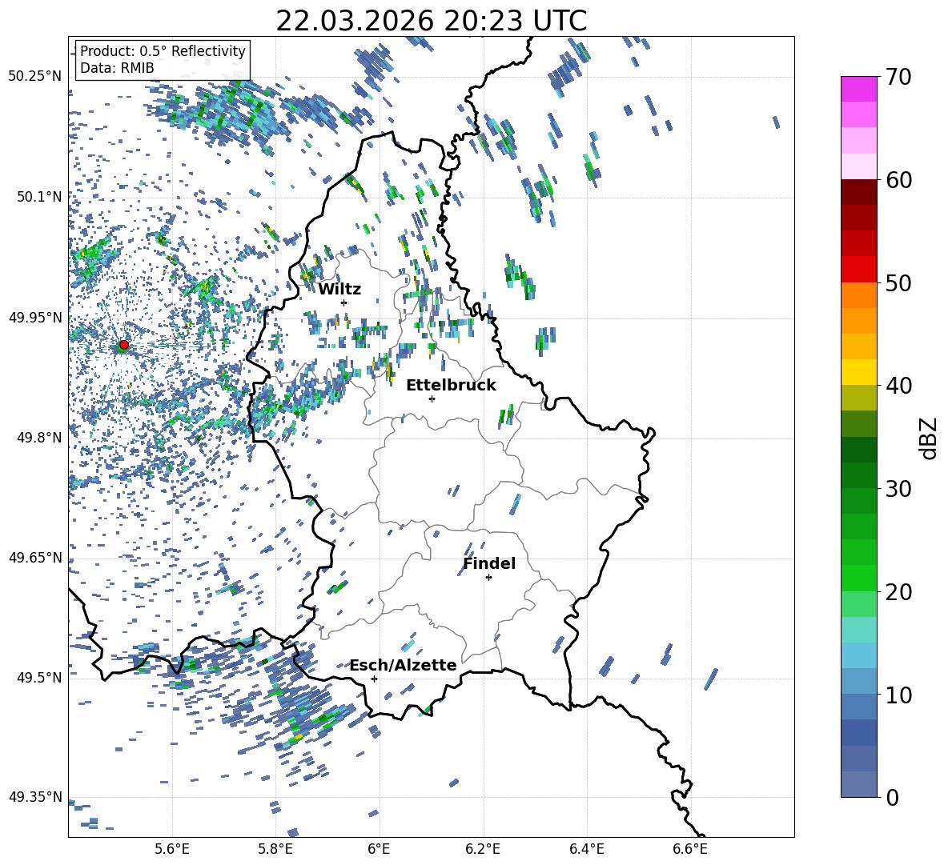Image resolution: width=948 pixels, height=865 pixels.
Task: Click the dBZ colorbar axis label
Action: (930, 438)
